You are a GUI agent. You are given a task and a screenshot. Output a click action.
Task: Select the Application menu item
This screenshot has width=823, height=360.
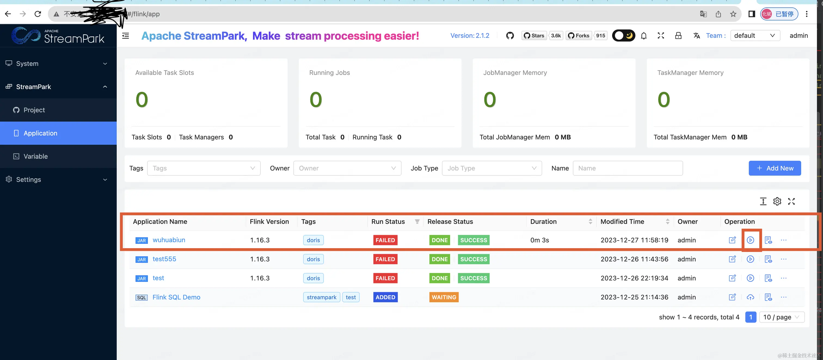coord(58,133)
